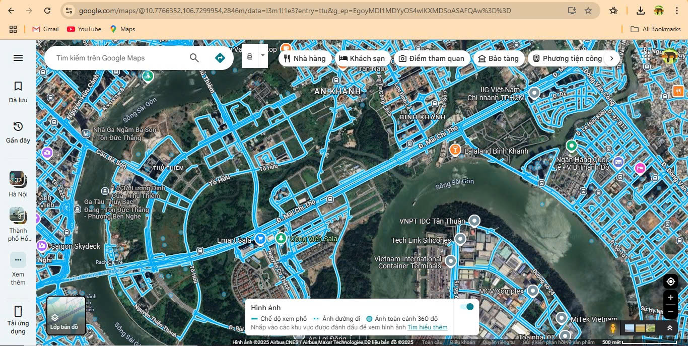Click the Emart Sala shopping cart marker

tap(260, 239)
